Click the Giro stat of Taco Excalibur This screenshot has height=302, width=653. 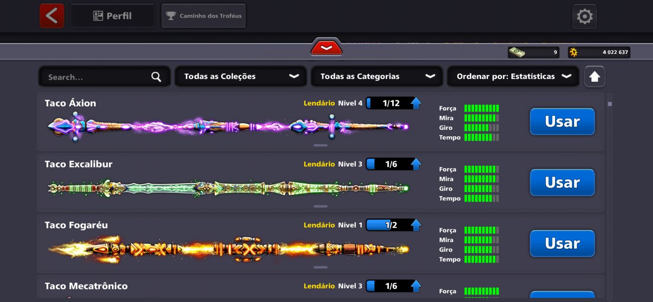[469, 188]
